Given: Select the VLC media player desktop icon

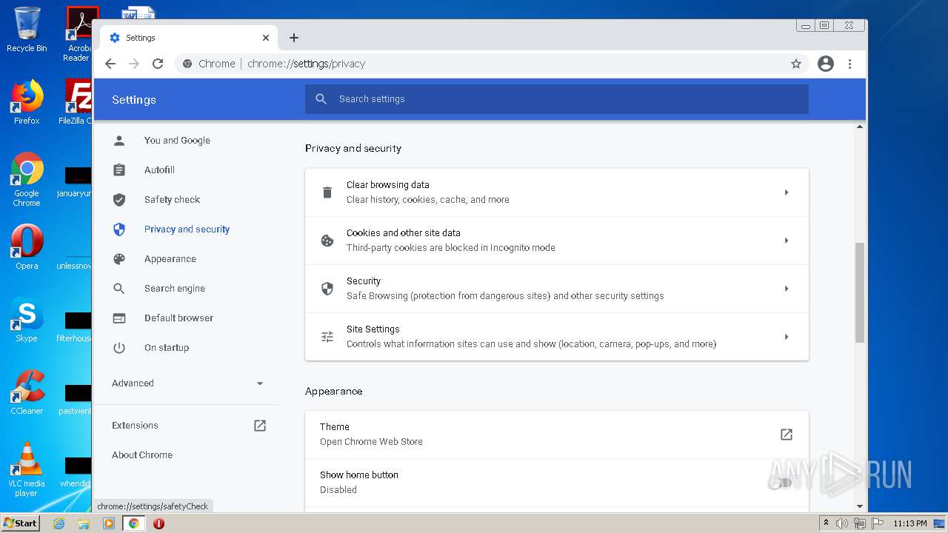Looking at the screenshot, I should (27, 469).
